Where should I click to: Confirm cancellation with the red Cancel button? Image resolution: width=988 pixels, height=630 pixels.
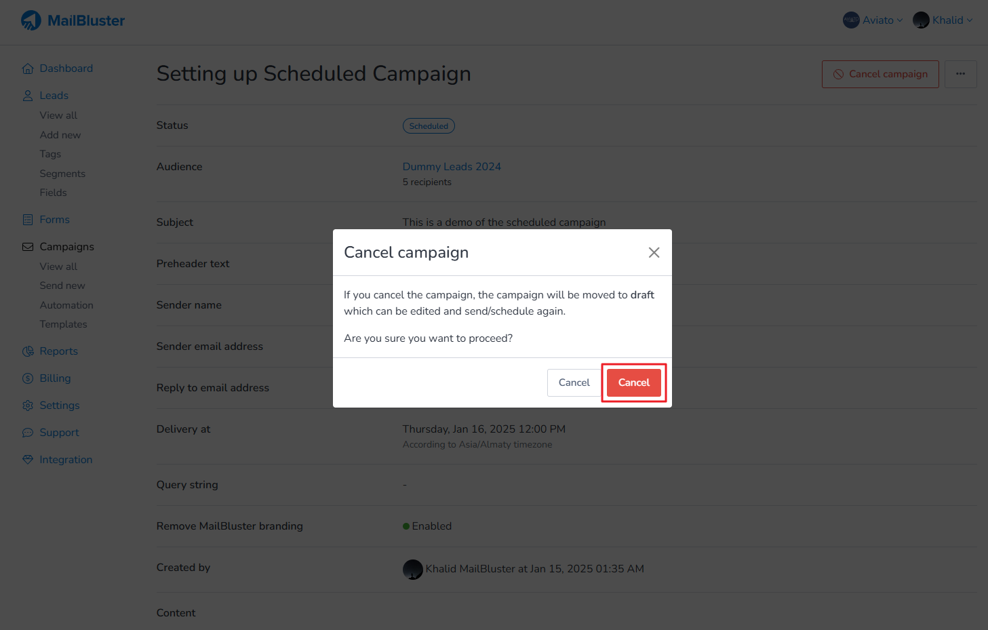click(633, 382)
